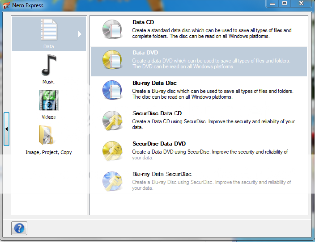Viewport: 315px width, 242px height.
Task: Close the Nero Express window
Action: click(x=301, y=4)
